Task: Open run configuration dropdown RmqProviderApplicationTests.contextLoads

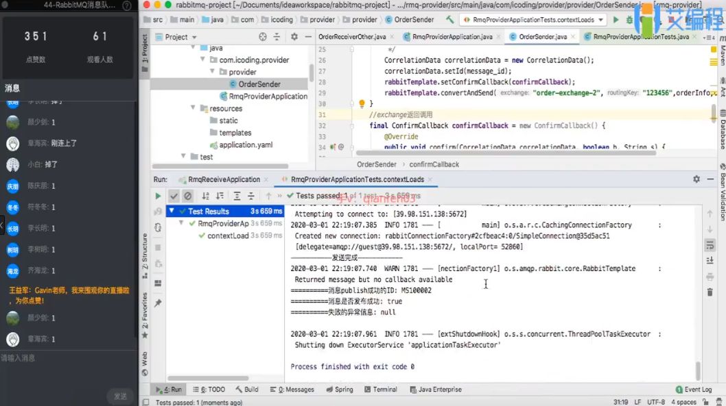Action: click(x=533, y=20)
